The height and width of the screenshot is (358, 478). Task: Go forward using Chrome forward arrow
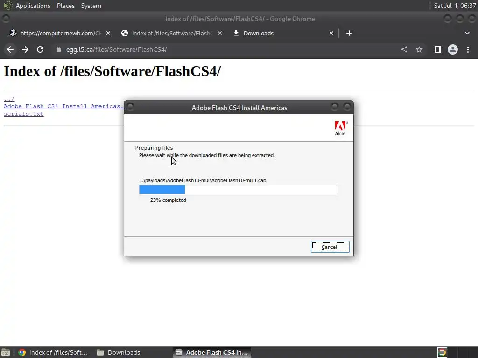(x=25, y=49)
